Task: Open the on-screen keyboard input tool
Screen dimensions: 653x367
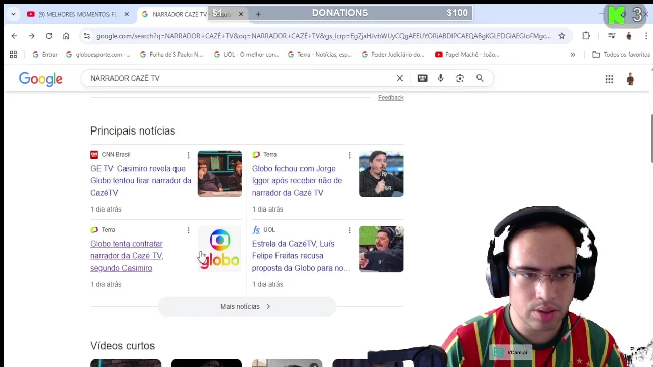Action: 422,78
